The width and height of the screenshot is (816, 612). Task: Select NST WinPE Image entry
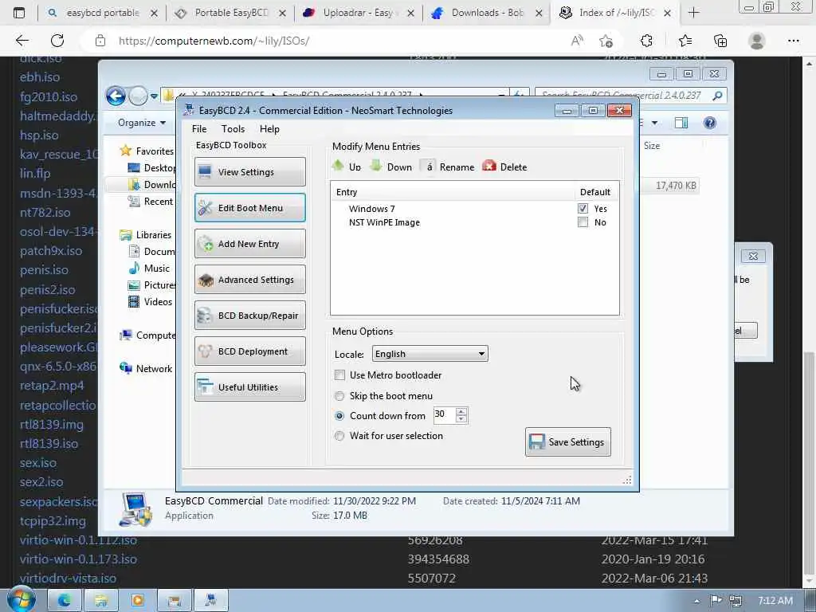click(384, 222)
